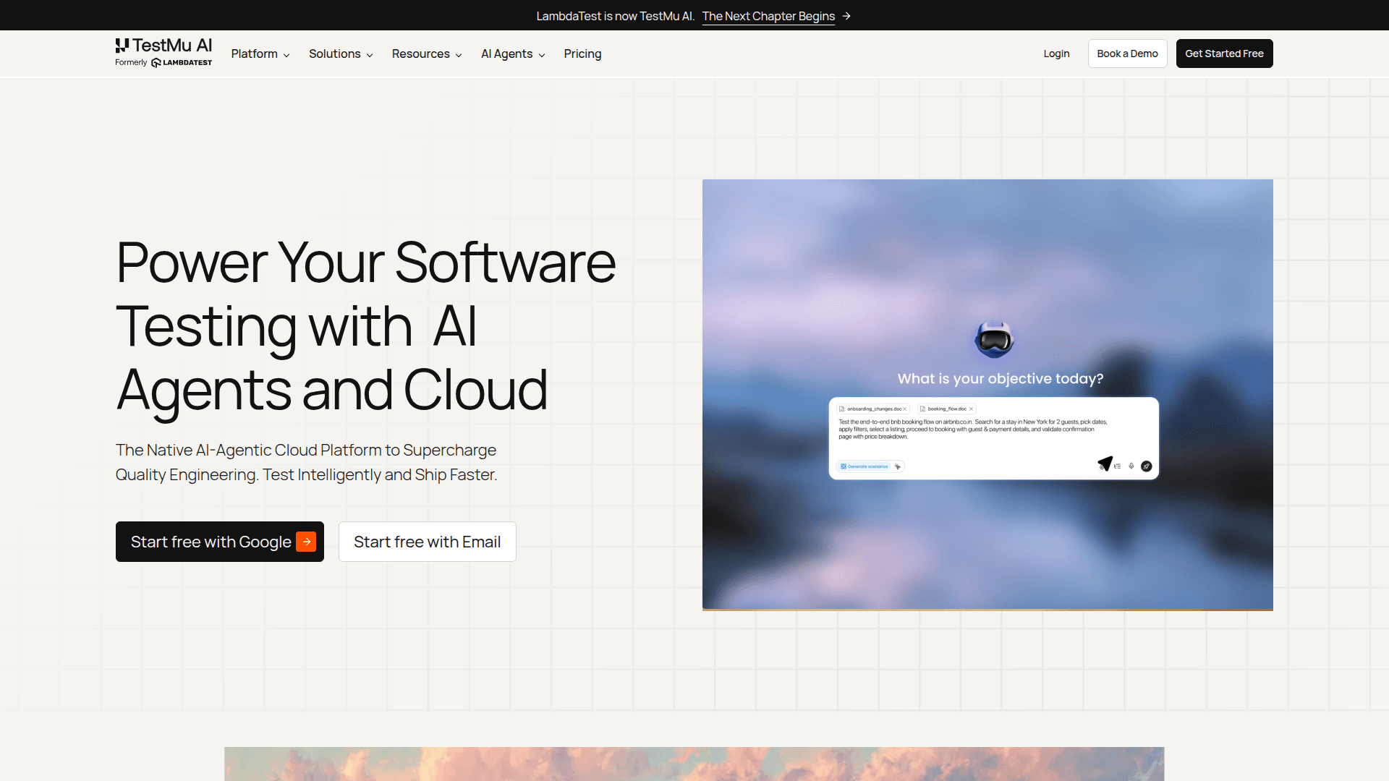Click Book a Demo button
1389x781 pixels.
(x=1127, y=54)
